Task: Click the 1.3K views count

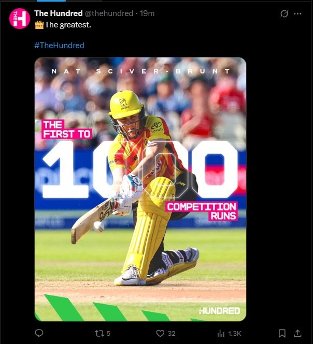Action: (235, 334)
